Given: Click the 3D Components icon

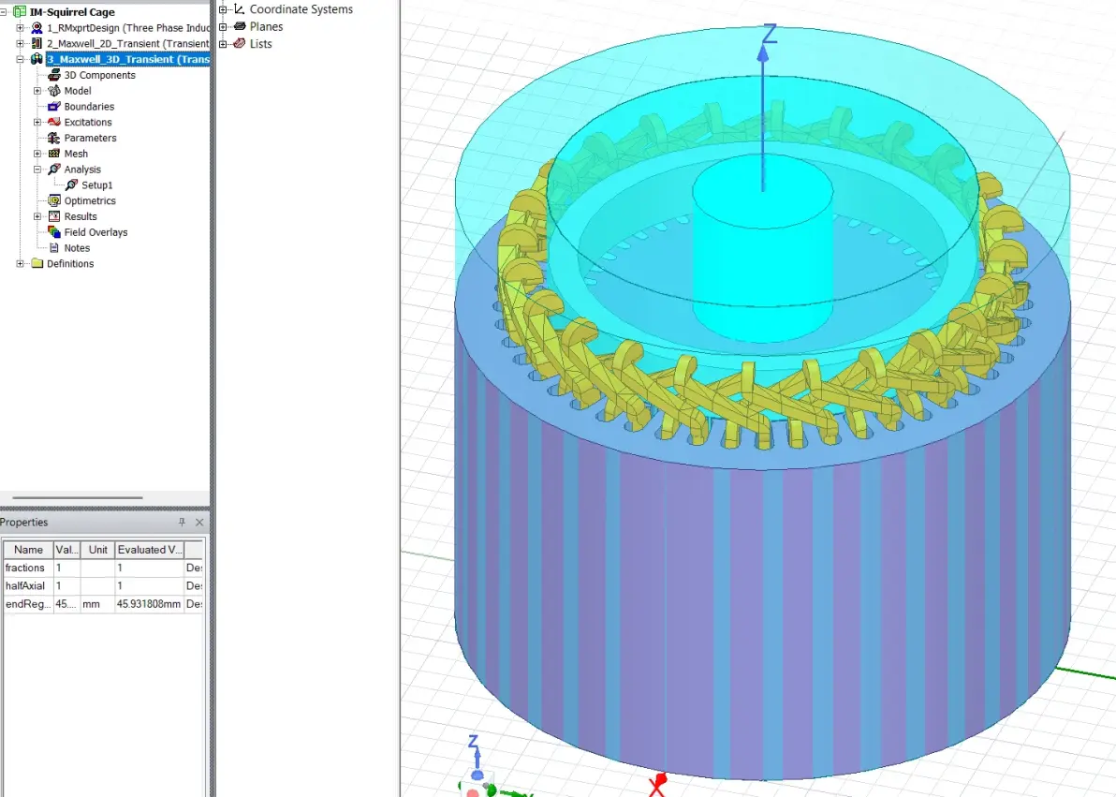Looking at the screenshot, I should [x=54, y=75].
